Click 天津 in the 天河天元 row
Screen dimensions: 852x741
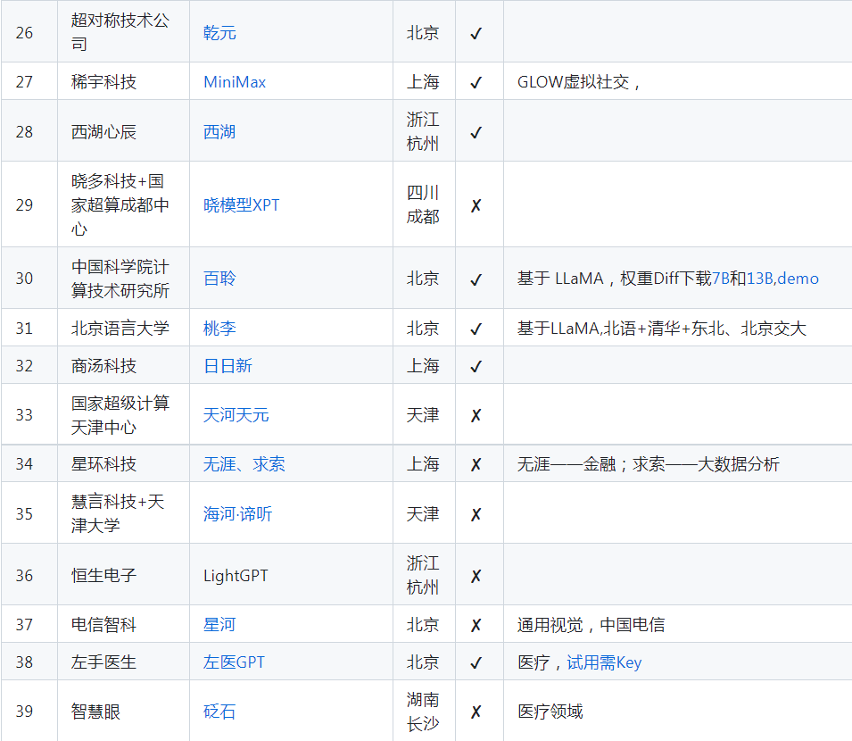pyautogui.click(x=423, y=415)
